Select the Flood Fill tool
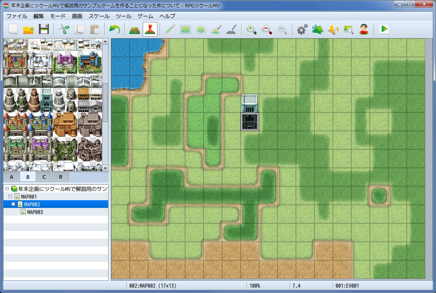436x293 pixels. pyautogui.click(x=216, y=29)
